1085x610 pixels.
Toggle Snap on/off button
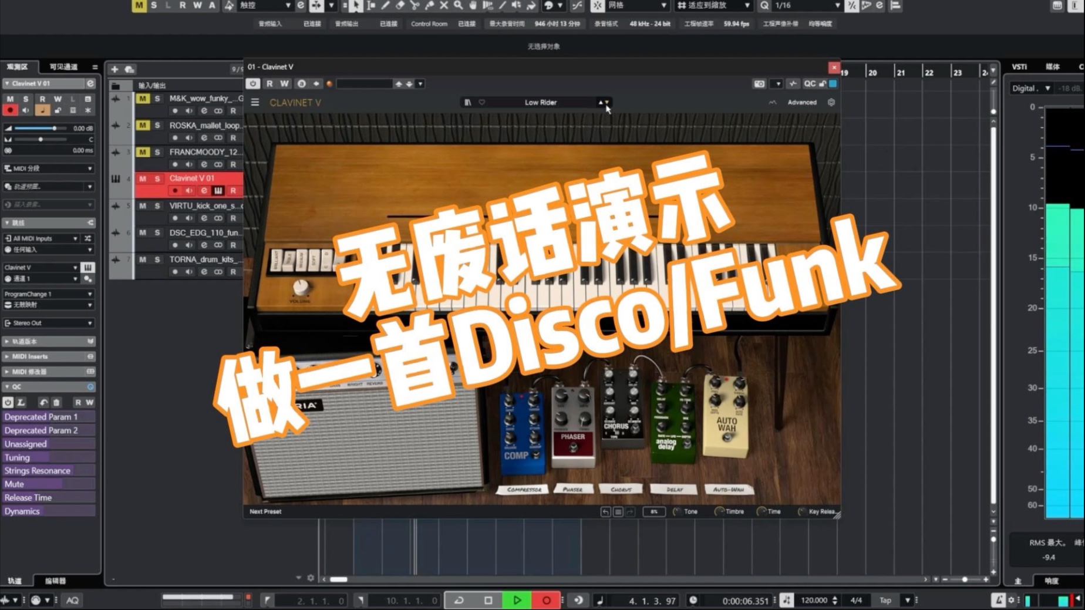[x=597, y=5]
